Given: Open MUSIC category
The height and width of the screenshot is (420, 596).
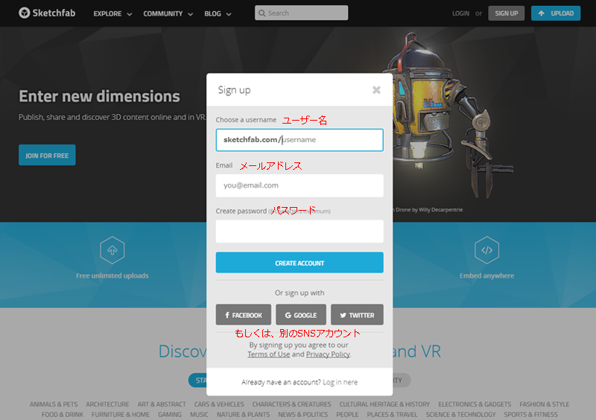Looking at the screenshot, I should click(199, 414).
